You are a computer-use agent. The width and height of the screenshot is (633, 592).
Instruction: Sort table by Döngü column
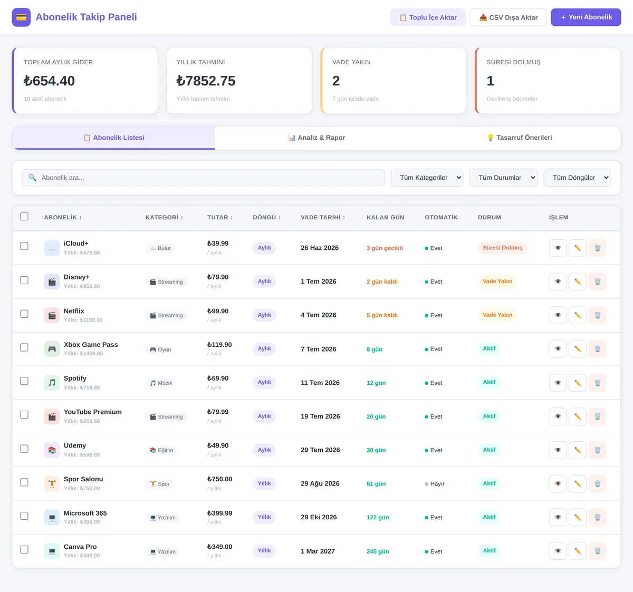pyautogui.click(x=267, y=217)
